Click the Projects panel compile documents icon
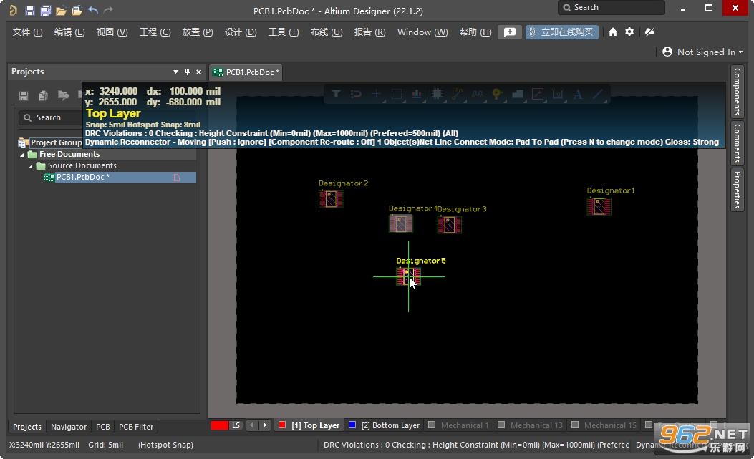The image size is (754, 459). [x=43, y=95]
